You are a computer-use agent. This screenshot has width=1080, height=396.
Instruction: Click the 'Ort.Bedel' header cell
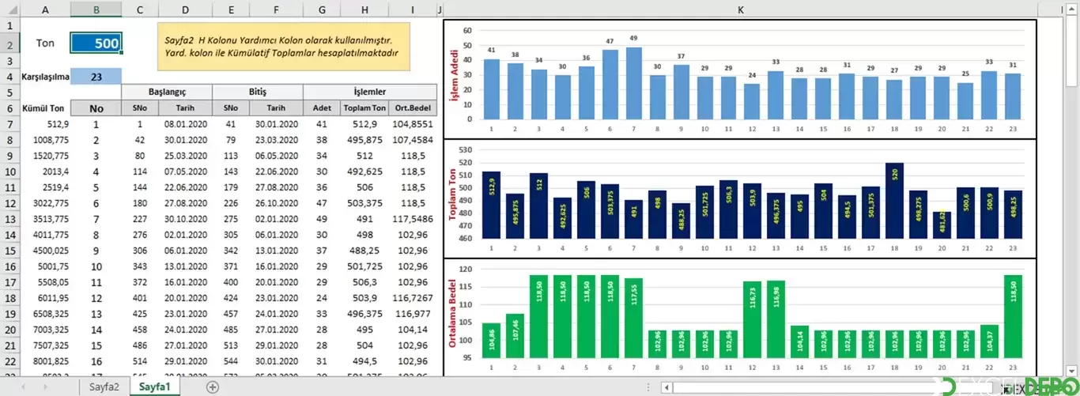[x=412, y=108]
